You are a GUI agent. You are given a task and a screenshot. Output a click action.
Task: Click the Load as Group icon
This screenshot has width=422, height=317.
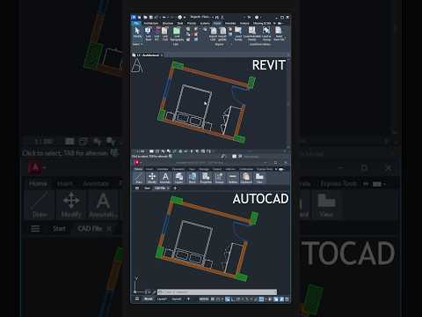pos(266,33)
